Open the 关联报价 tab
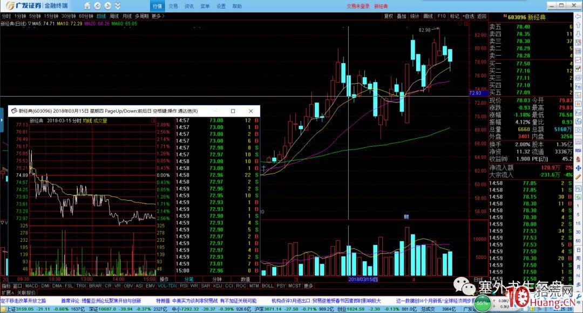Image resolution: width=583 pixels, height=313 pixels. point(26,293)
